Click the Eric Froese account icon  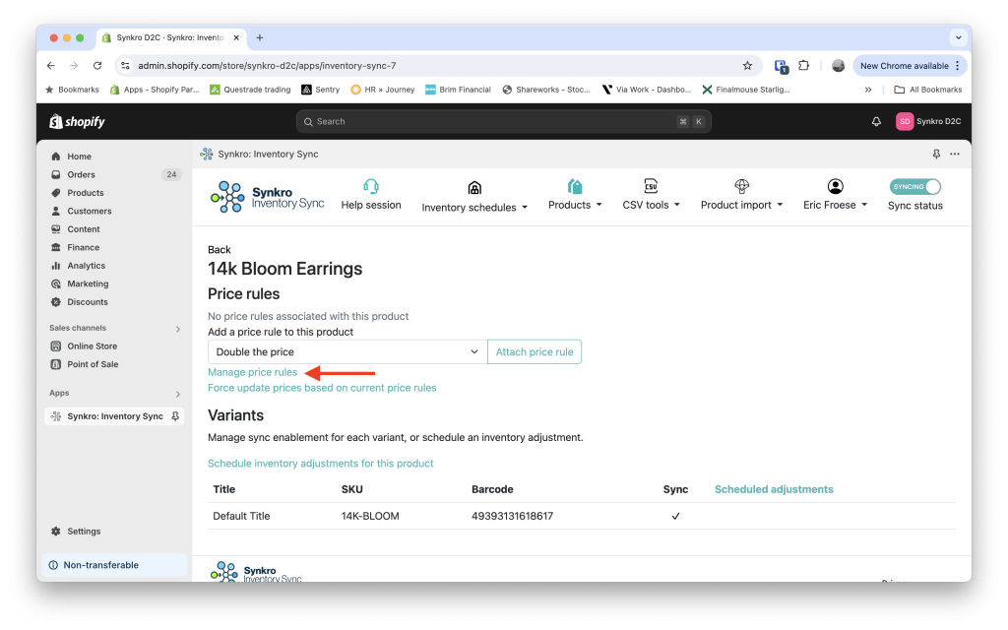click(x=834, y=185)
